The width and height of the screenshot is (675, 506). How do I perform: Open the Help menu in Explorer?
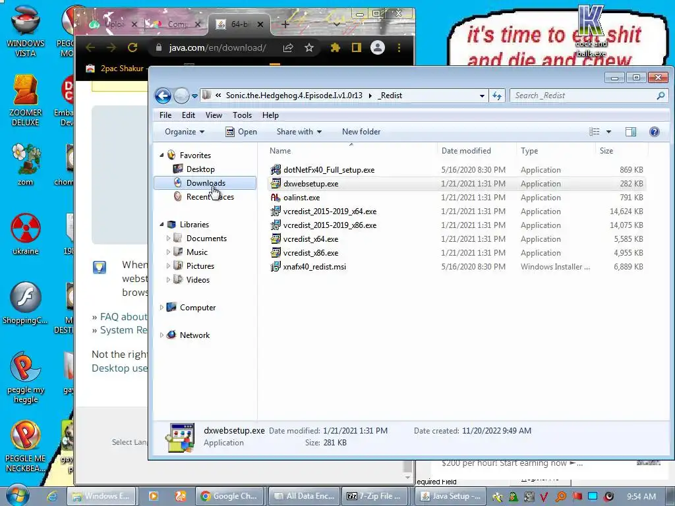[x=270, y=115]
